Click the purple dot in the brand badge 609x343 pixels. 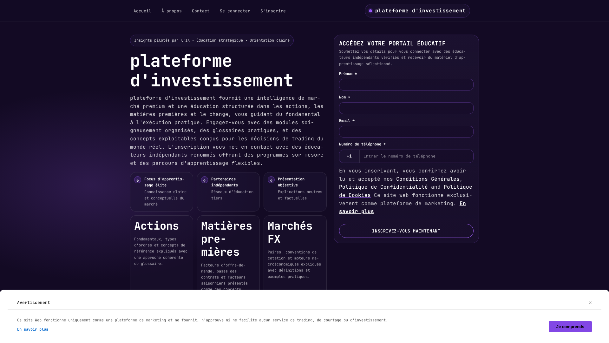coord(370,11)
